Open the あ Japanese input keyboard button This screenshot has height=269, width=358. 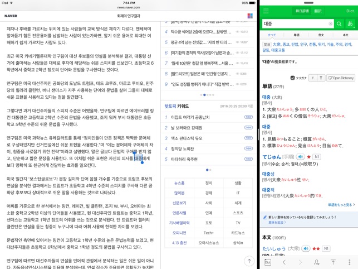(350, 23)
